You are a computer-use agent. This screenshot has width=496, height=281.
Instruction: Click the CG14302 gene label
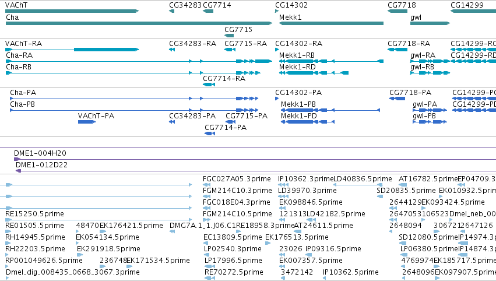pos(291,5)
